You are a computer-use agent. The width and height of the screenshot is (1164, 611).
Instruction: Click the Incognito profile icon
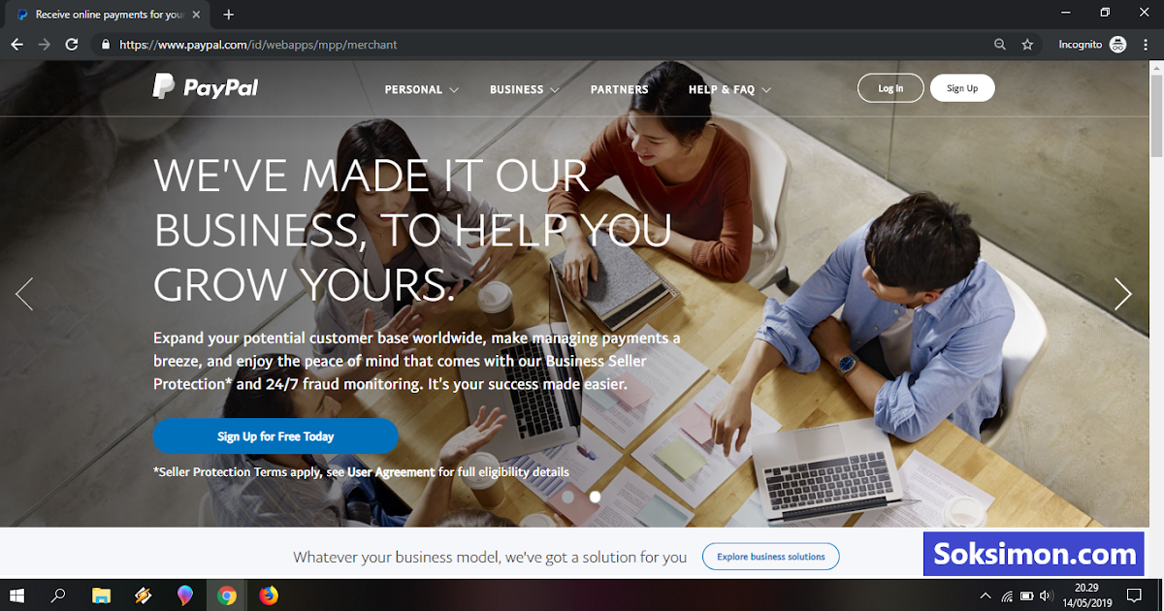(x=1117, y=45)
